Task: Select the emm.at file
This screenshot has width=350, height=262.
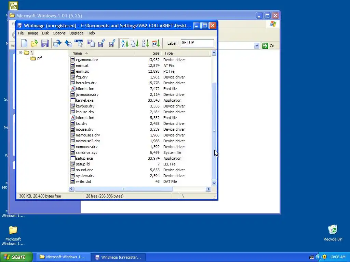Action: [x=82, y=65]
